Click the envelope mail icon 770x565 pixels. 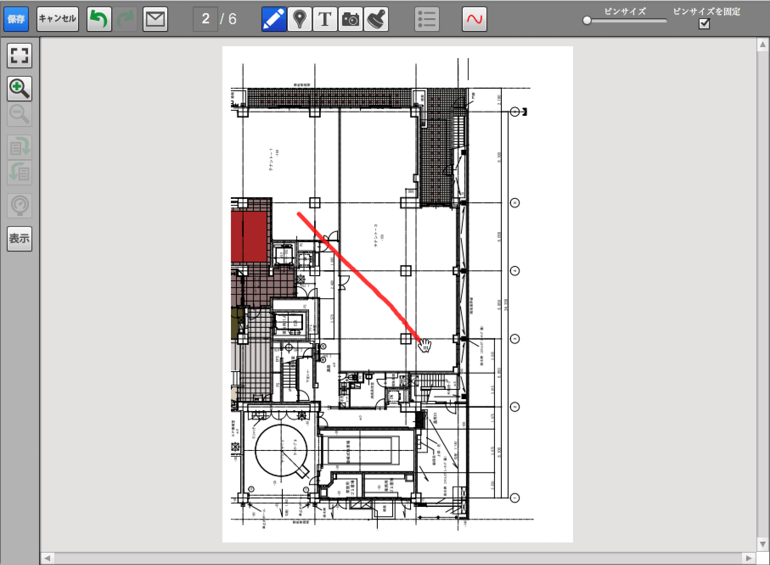155,19
